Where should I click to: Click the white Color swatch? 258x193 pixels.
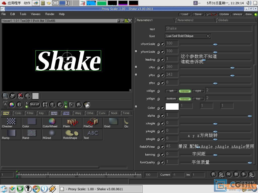click(x=172, y=107)
